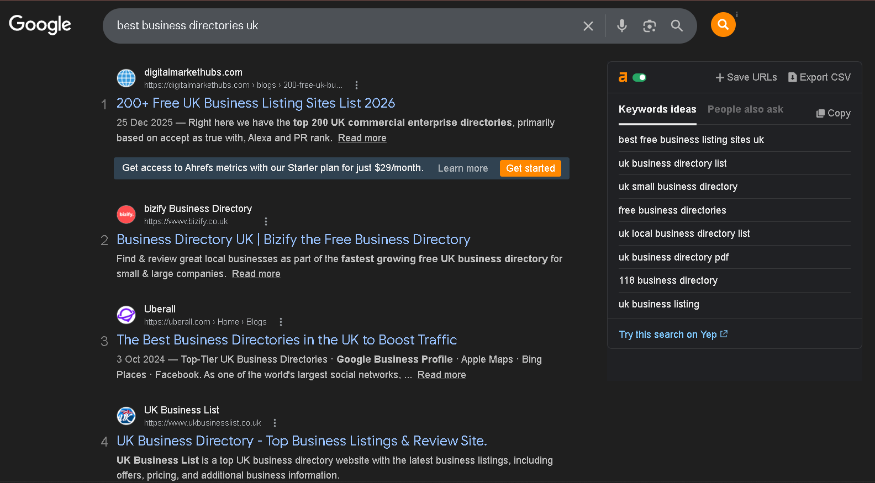Viewport: 875px width, 483px height.
Task: Select keyword uk business directory pdf
Action: tap(673, 257)
